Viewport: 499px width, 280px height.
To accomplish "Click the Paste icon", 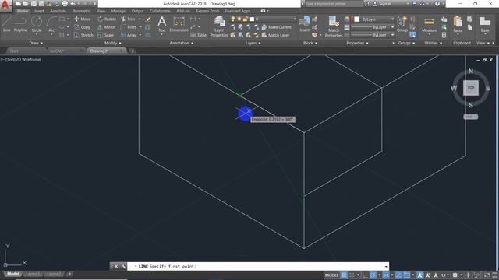I will click(458, 24).
